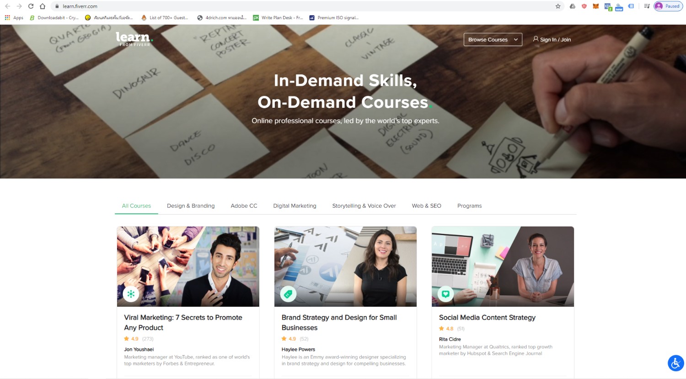Click the Sign In / Join link

tap(552, 40)
